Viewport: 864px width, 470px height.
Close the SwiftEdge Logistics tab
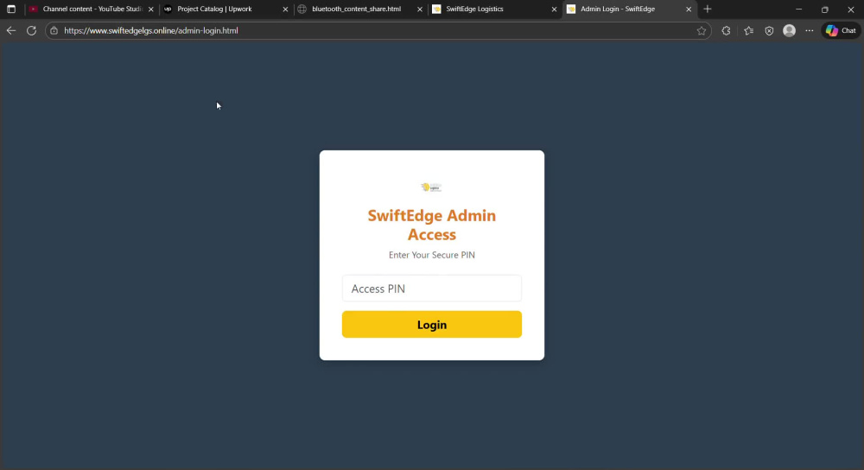point(555,10)
